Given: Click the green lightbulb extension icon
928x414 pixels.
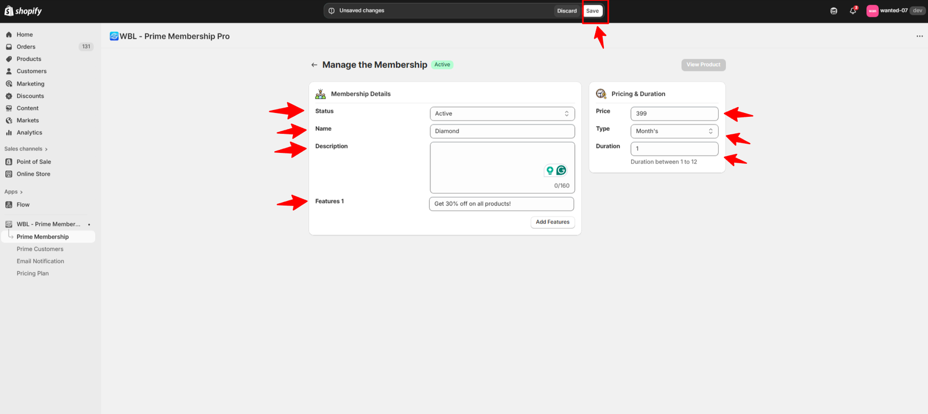Looking at the screenshot, I should click(550, 170).
